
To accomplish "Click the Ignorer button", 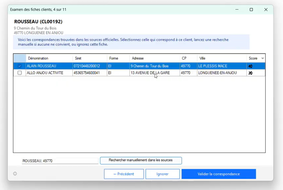I will click(x=162, y=174).
